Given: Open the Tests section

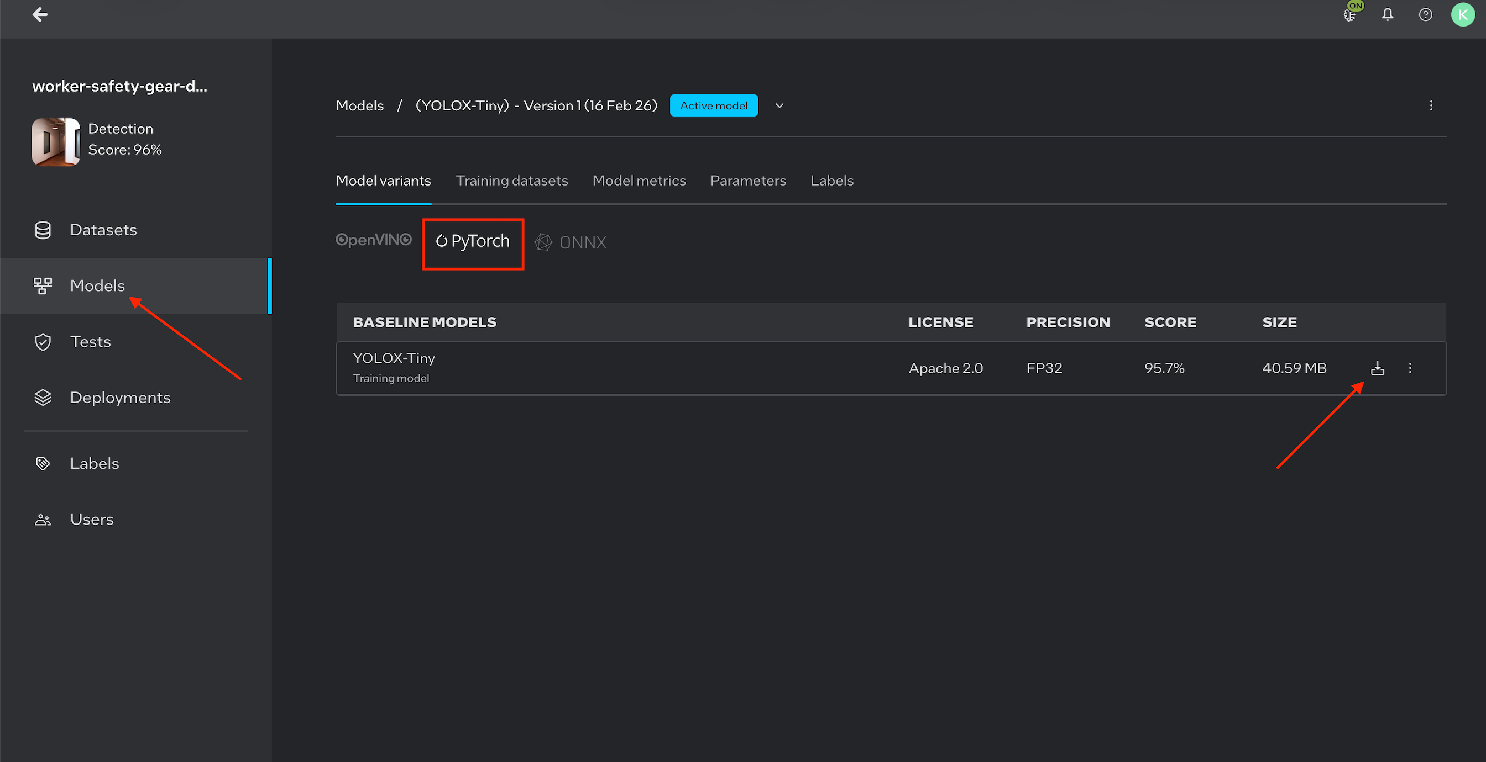Looking at the screenshot, I should click(90, 342).
